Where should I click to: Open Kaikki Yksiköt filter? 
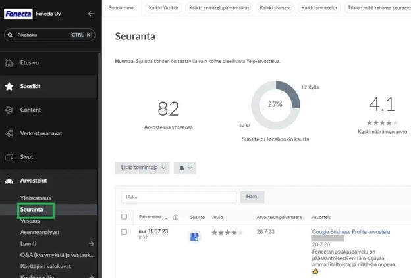tap(163, 8)
